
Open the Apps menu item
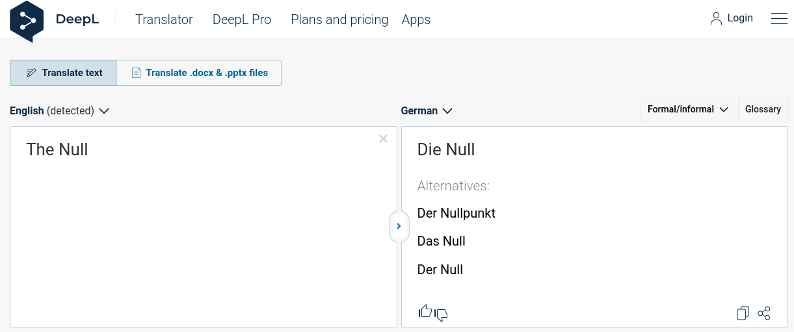[416, 19]
